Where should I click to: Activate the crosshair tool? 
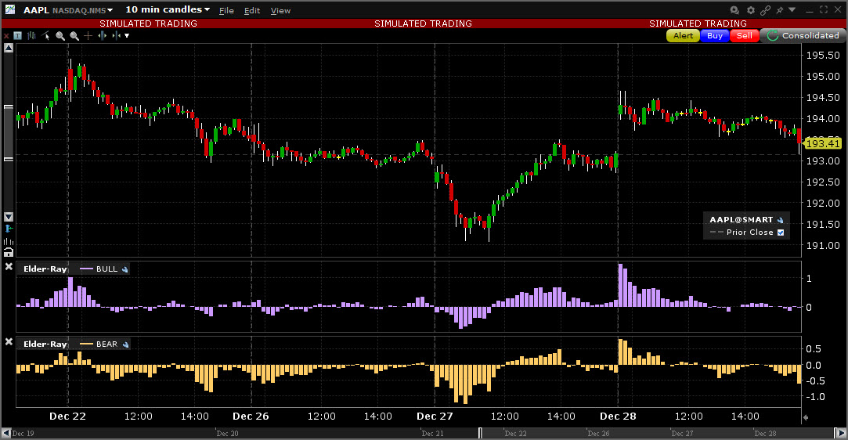click(88, 36)
